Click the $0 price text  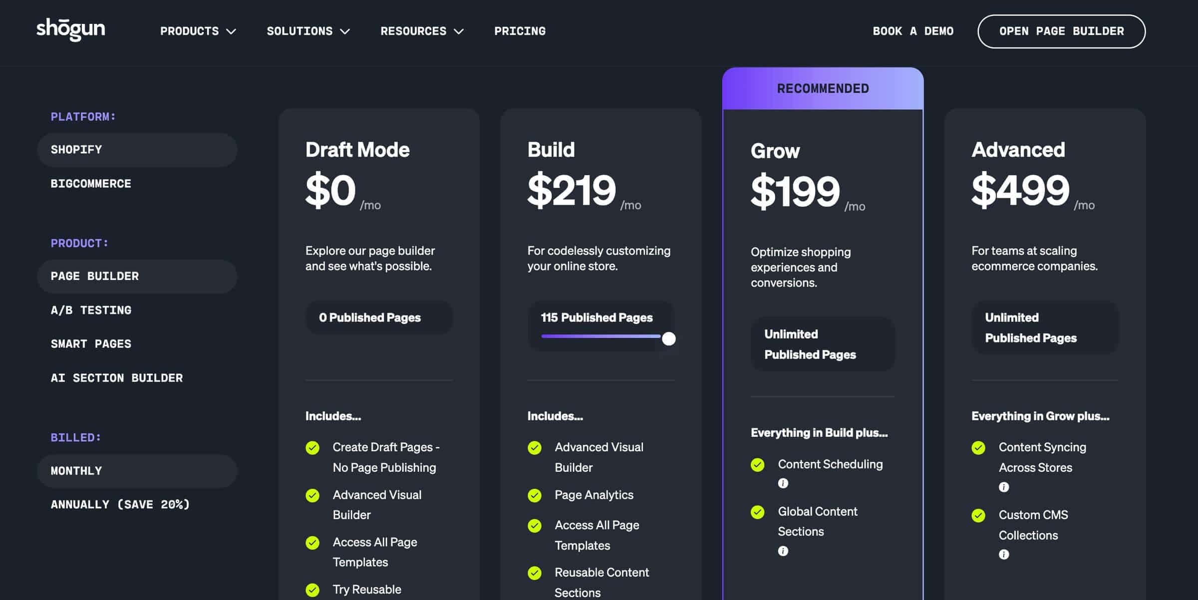point(330,190)
